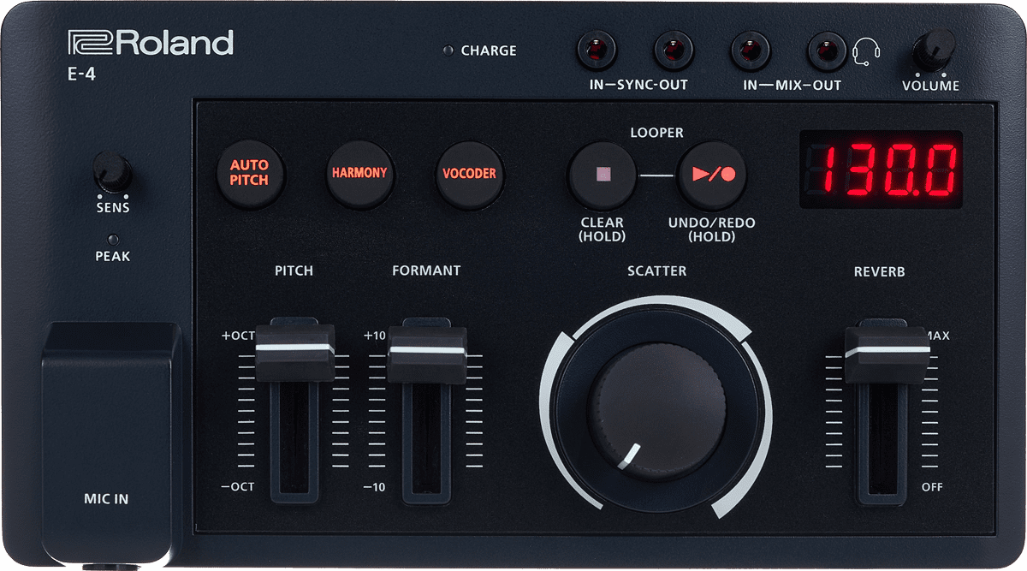The image size is (1027, 571).
Task: Click the red 130.0 tempo display
Action: [881, 170]
